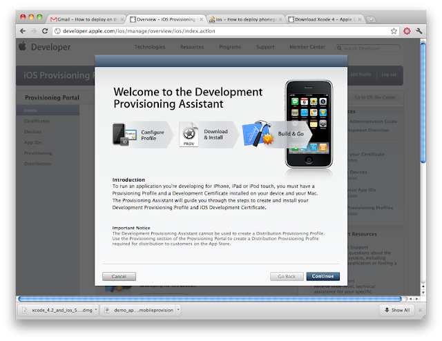442x341 pixels.
Task: Click the browser forward arrow
Action: 34,31
